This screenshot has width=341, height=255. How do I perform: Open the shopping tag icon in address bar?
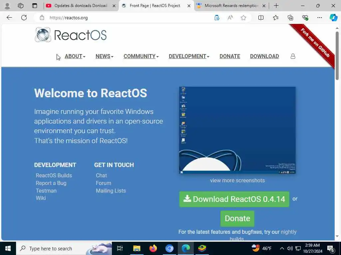[x=216, y=18]
